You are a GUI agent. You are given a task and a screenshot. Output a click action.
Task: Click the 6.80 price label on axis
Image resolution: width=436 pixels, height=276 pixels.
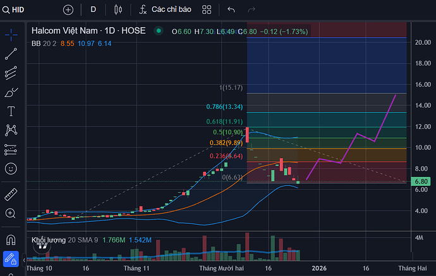pos(420,181)
